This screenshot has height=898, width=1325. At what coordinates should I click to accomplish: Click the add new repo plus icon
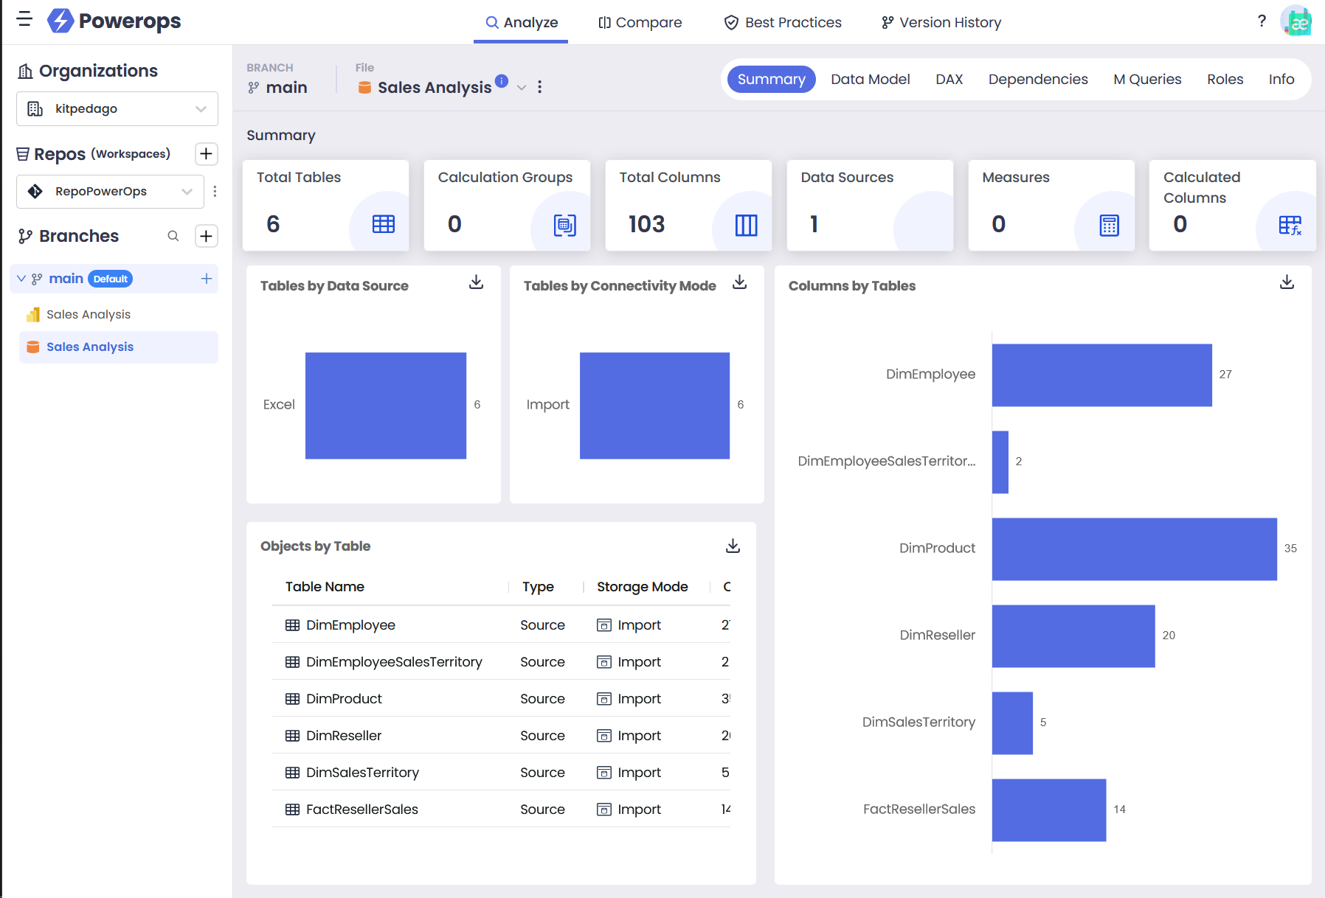(x=206, y=154)
